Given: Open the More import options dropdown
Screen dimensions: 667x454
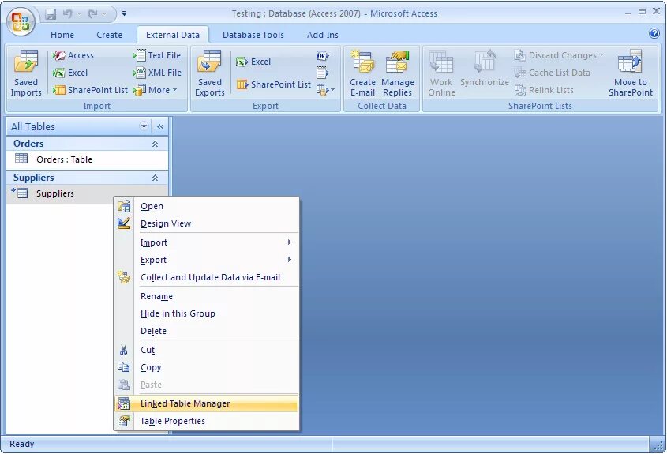Looking at the screenshot, I should pos(156,90).
